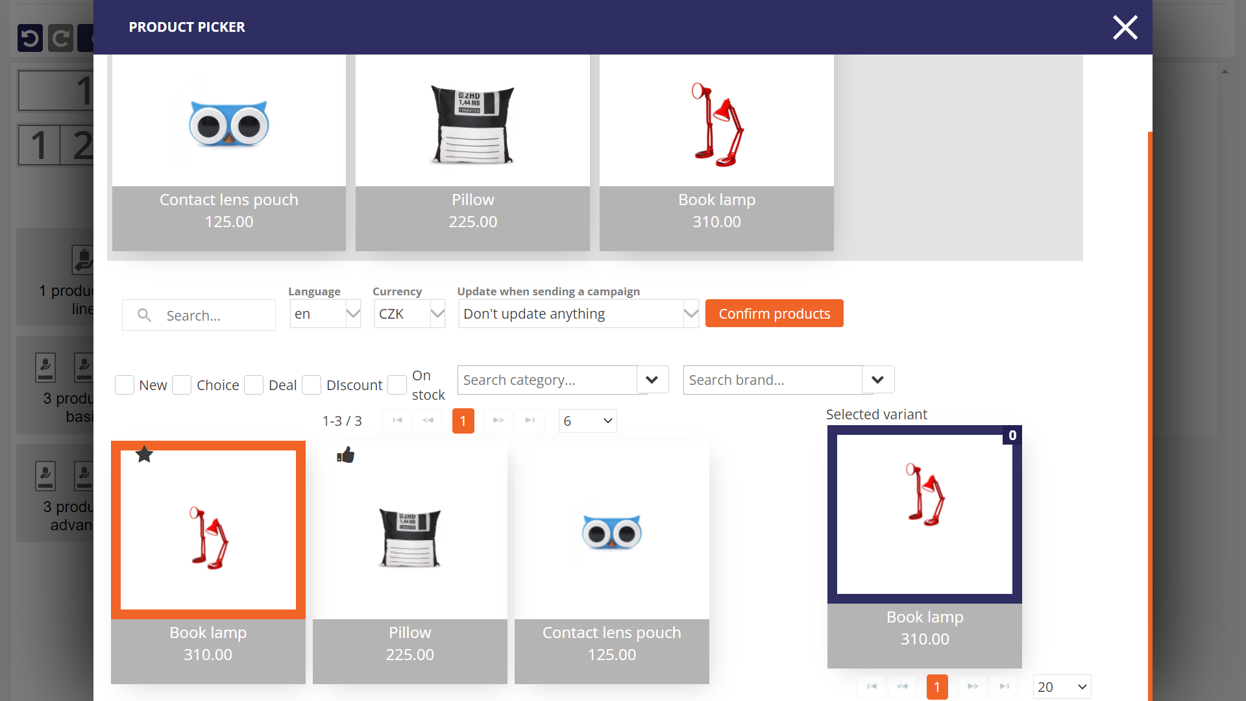This screenshot has height=701, width=1246.
Task: Click the star icon on Book lamp
Action: [144, 454]
